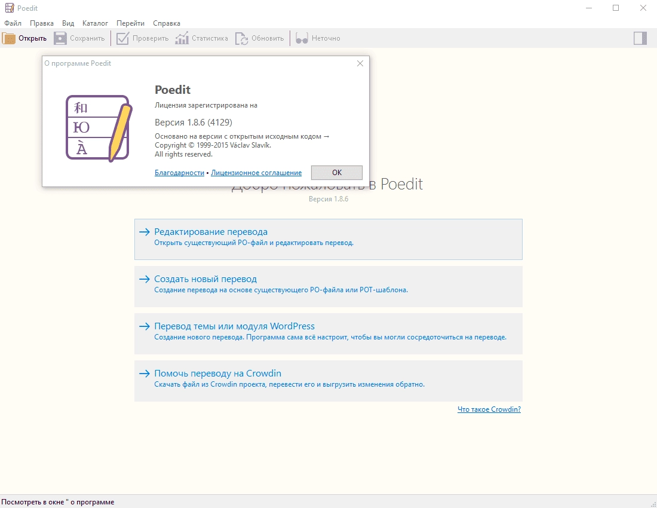Open the Правка menu
Screen dimensions: 657x508
[41, 23]
